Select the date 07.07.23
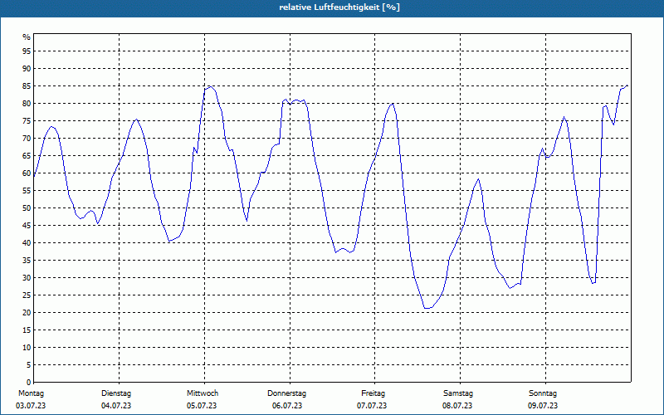Screen dimensions: 664x415 click(x=372, y=406)
